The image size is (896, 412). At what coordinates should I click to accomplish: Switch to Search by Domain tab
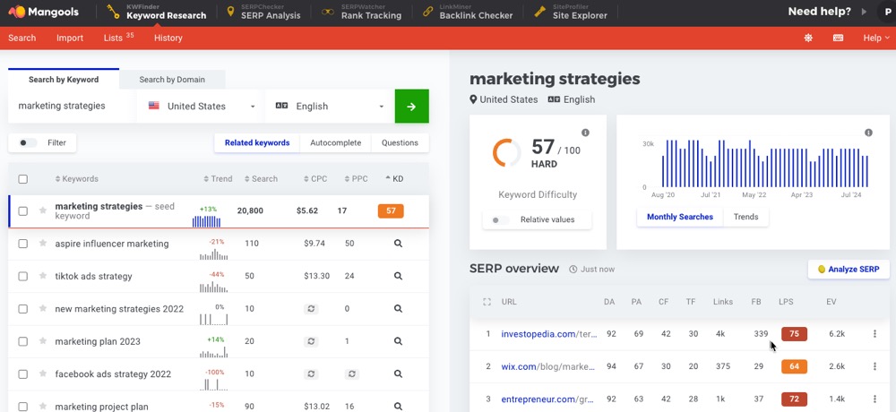click(172, 80)
